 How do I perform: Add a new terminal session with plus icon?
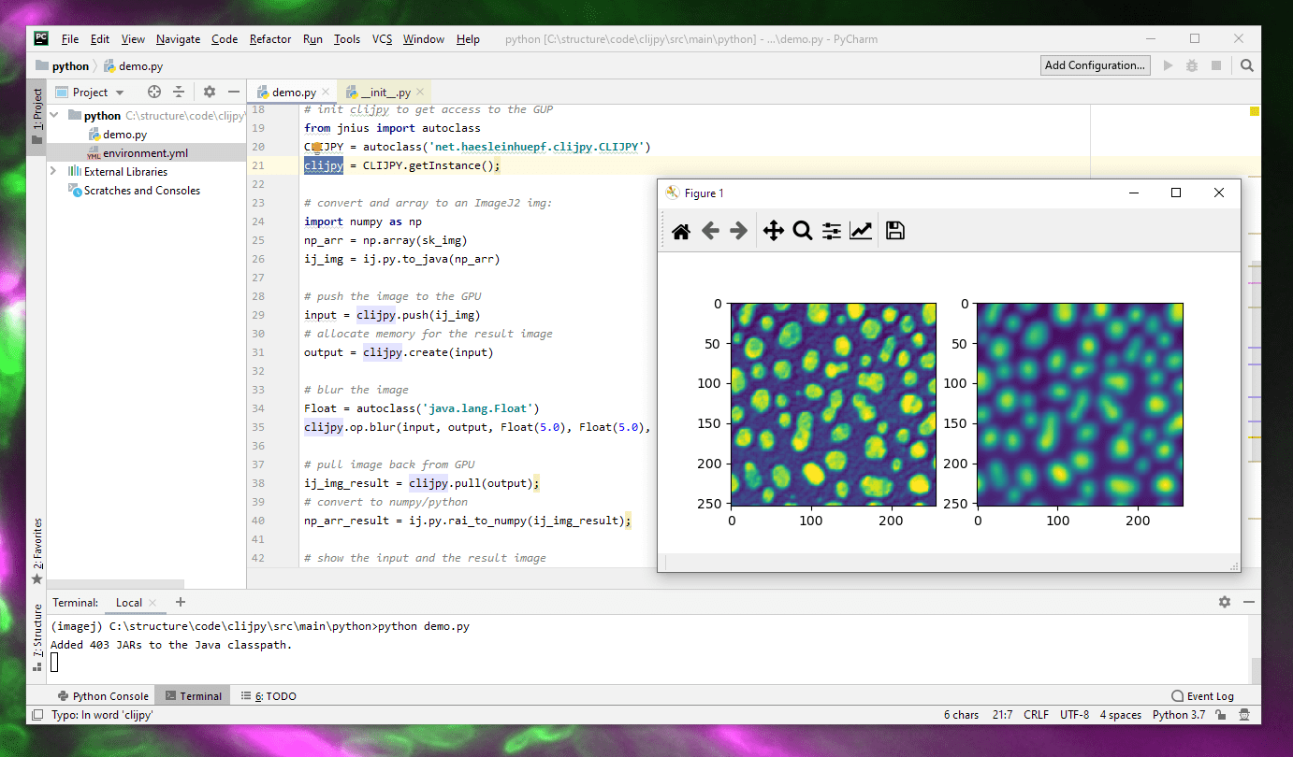181,603
